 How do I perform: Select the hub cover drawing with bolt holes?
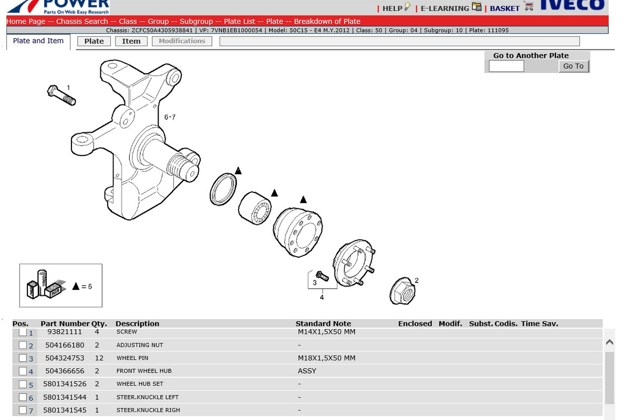297,232
